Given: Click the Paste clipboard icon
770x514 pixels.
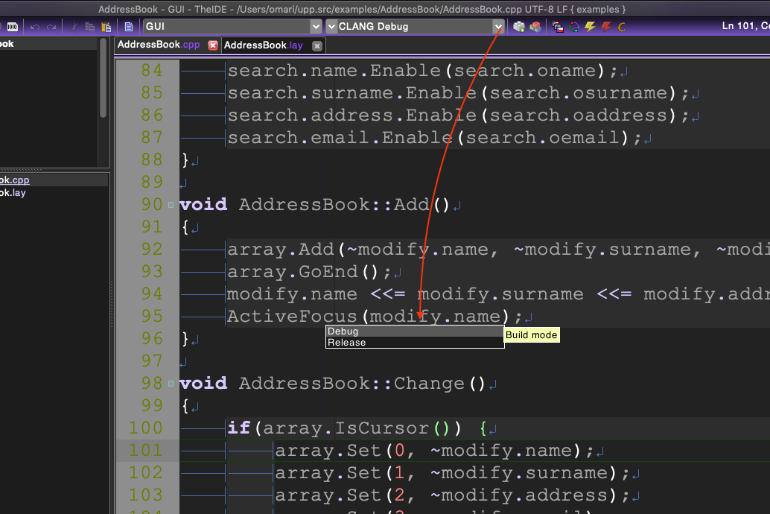Looking at the screenshot, I should click(x=106, y=27).
